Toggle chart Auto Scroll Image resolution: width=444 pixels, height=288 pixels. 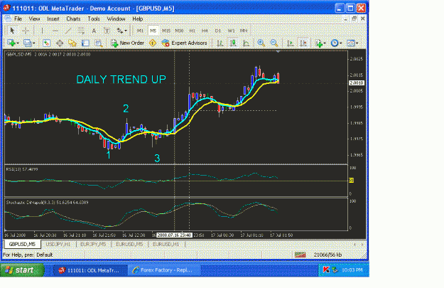[x=291, y=43]
